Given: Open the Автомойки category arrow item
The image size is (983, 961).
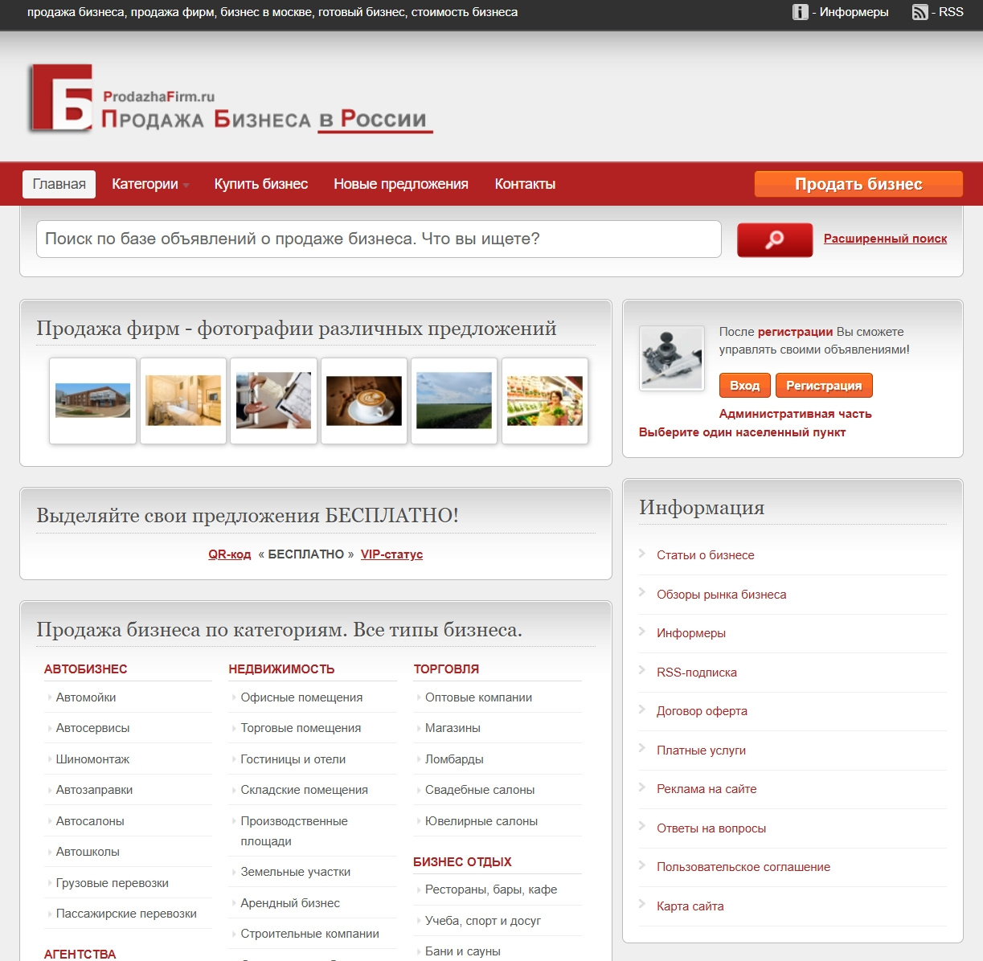Looking at the screenshot, I should [x=86, y=697].
